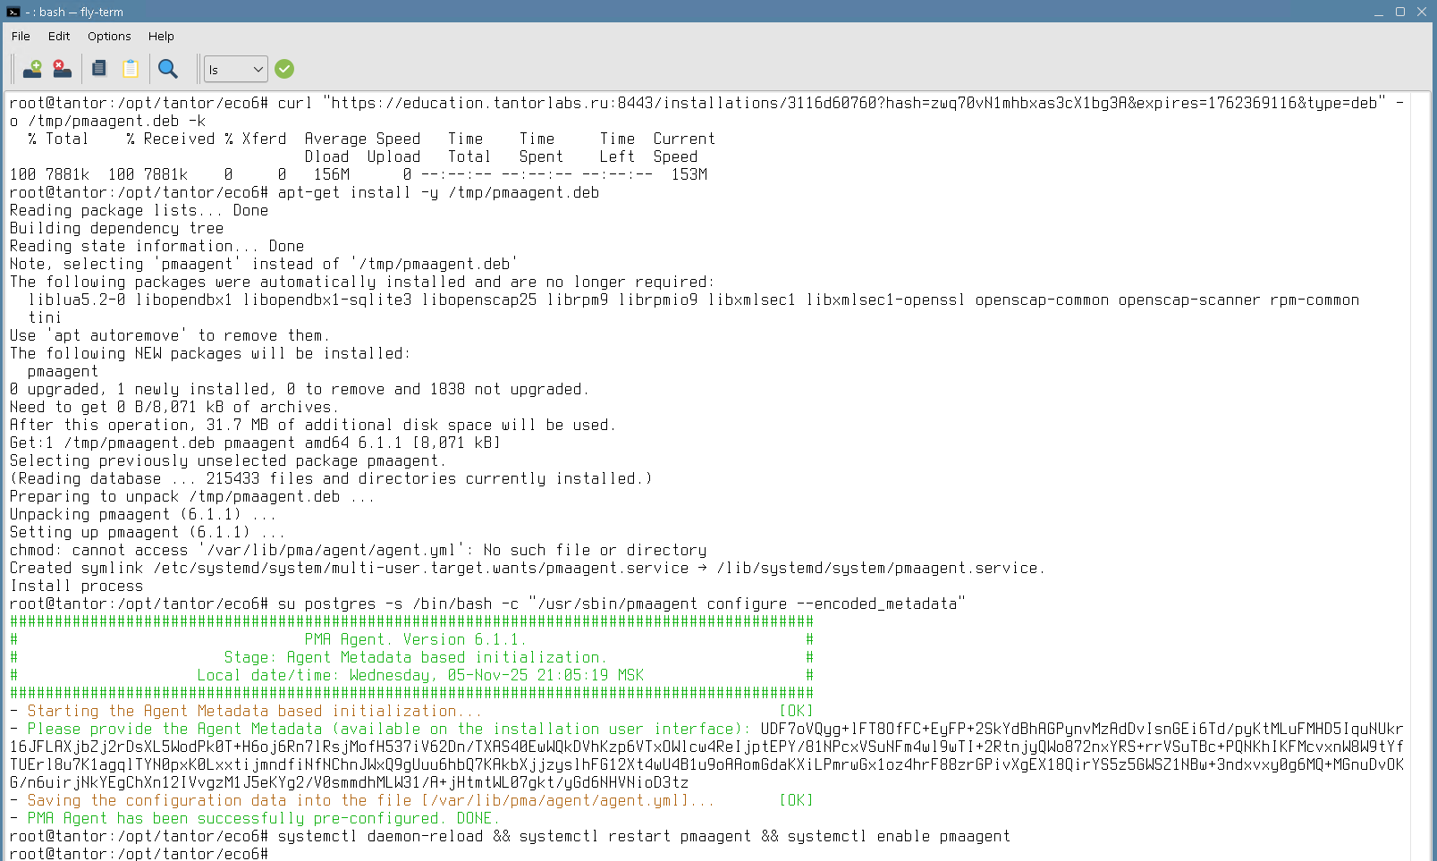
Task: Close the current terminal tab icon
Action: pos(62,69)
